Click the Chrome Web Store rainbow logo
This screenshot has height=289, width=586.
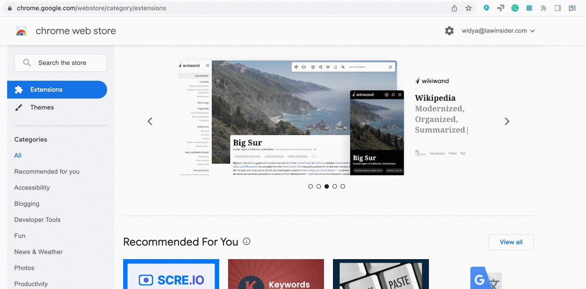point(21,31)
